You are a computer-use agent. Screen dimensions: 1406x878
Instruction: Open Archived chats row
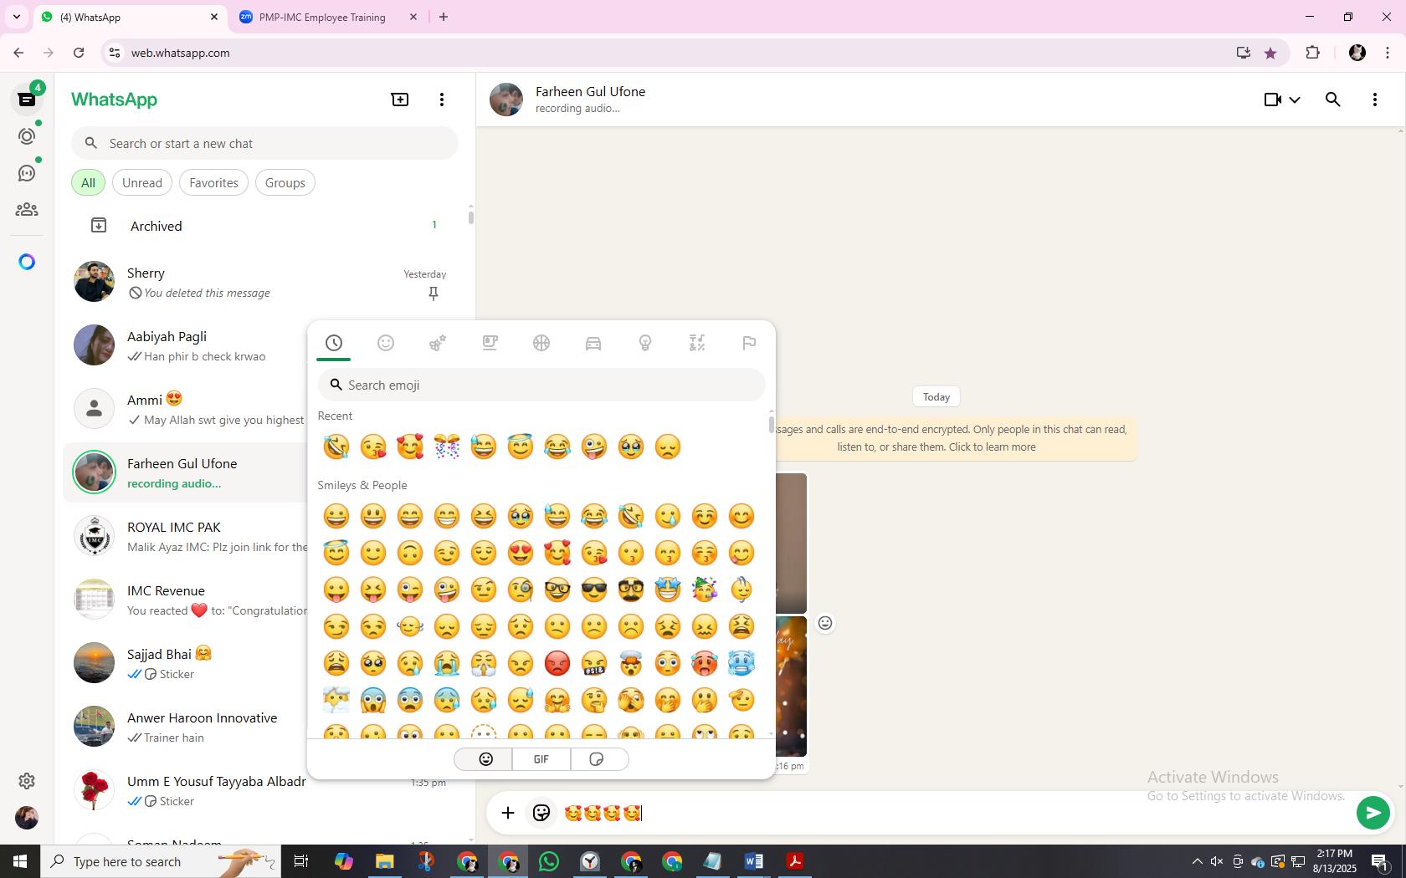click(x=264, y=226)
